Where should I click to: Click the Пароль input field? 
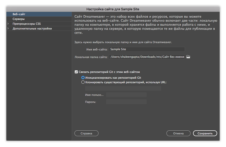coord(126,102)
